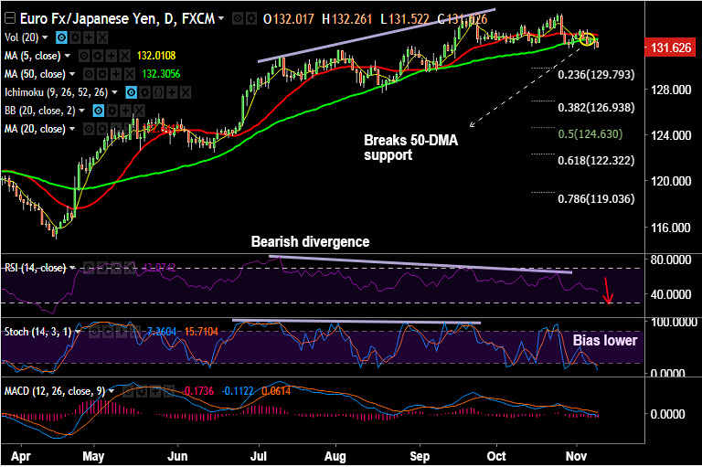Open RSI (14, close) dropdown arrow
Image resolution: width=702 pixels, height=467 pixels.
tap(72, 268)
